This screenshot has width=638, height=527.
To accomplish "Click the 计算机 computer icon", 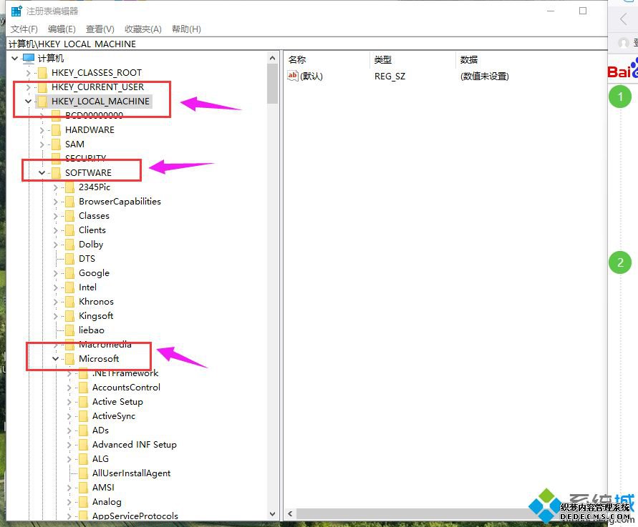I will pos(29,59).
